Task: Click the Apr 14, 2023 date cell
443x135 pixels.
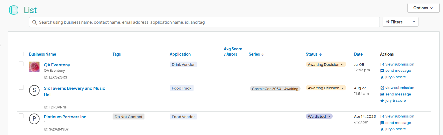Action: [x=365, y=117]
